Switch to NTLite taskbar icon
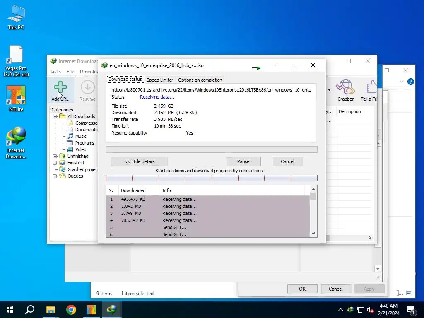 tap(92, 310)
